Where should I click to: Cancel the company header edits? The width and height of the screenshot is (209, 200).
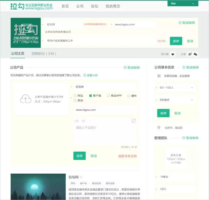tap(190, 41)
